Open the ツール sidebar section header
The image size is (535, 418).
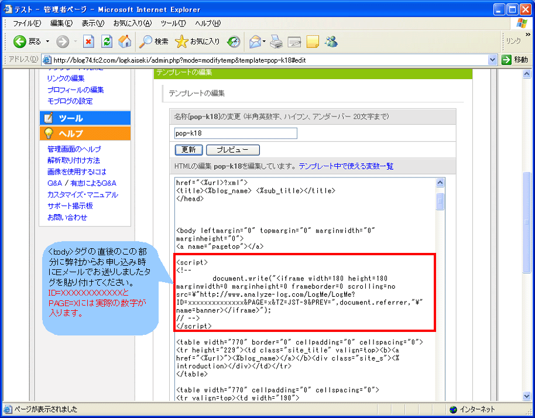85,118
